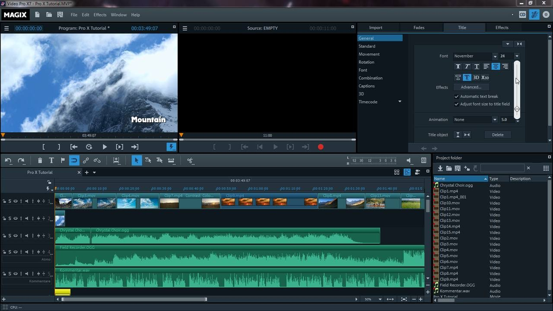Switch Project folder to list view icon
This screenshot has width=553, height=311.
546,168
